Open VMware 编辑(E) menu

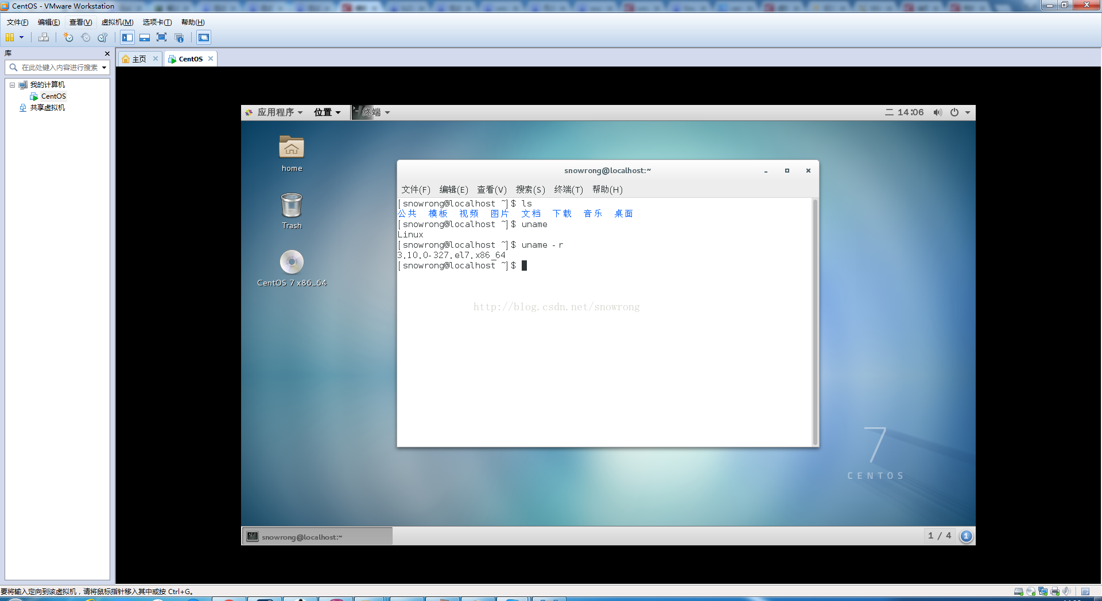49,22
